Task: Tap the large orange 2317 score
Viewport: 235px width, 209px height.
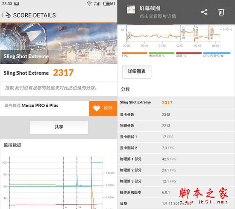Action: click(63, 73)
